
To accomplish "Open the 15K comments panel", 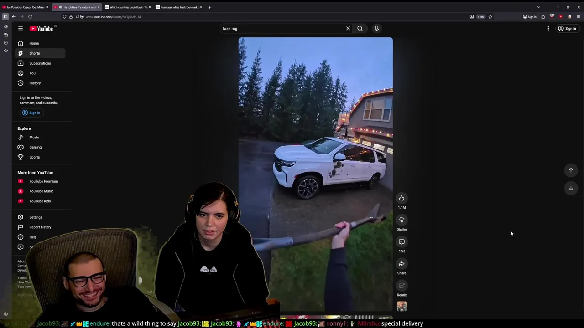I will [401, 242].
